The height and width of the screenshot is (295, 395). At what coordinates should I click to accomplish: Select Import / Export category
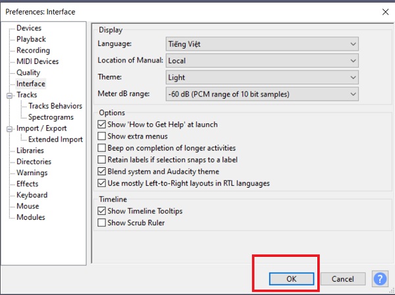41,128
